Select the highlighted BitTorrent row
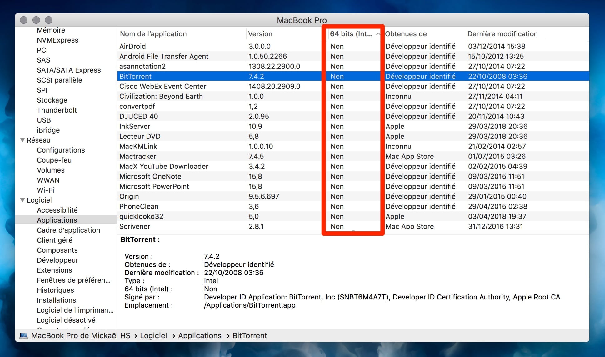 [353, 76]
